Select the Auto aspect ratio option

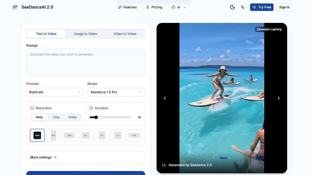[x=37, y=135]
